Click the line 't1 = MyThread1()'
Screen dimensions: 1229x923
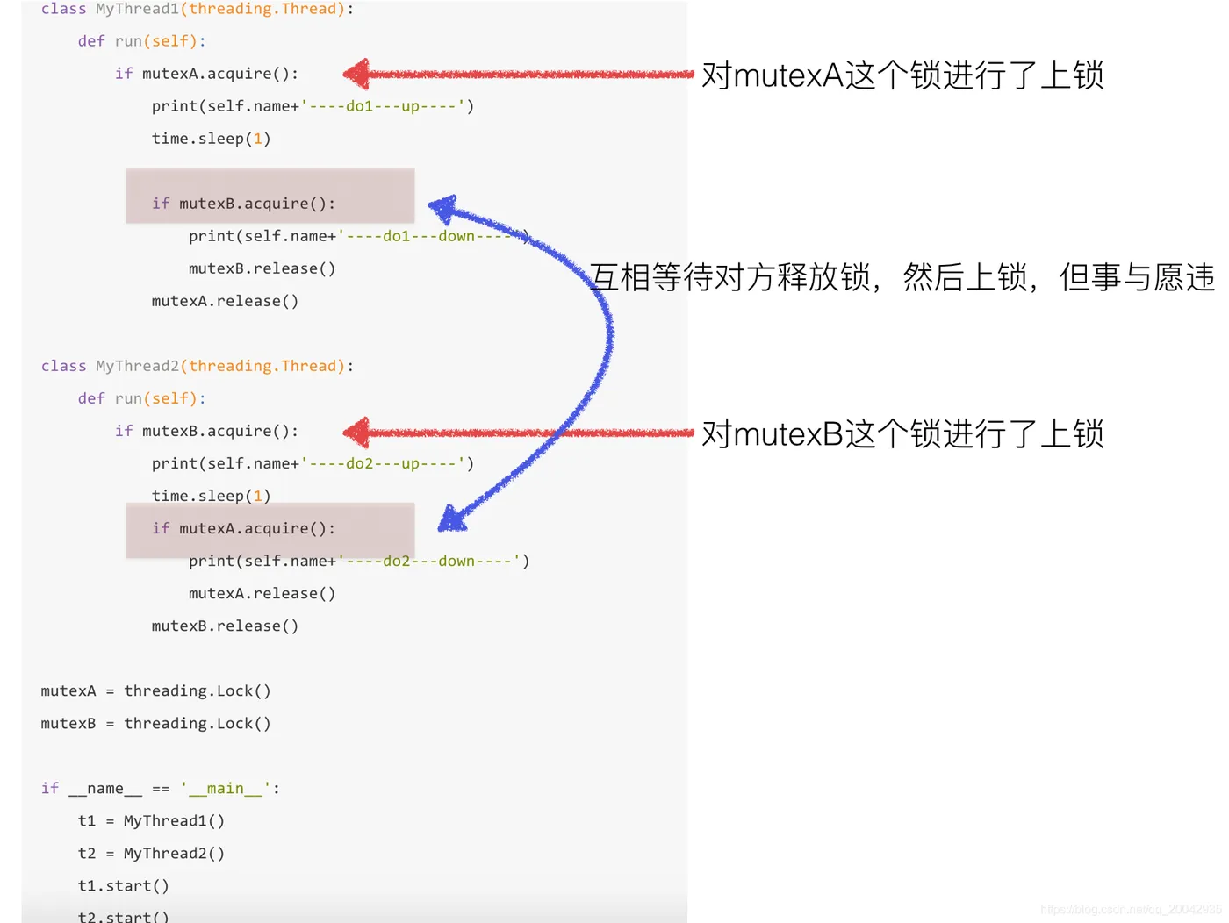[151, 820]
